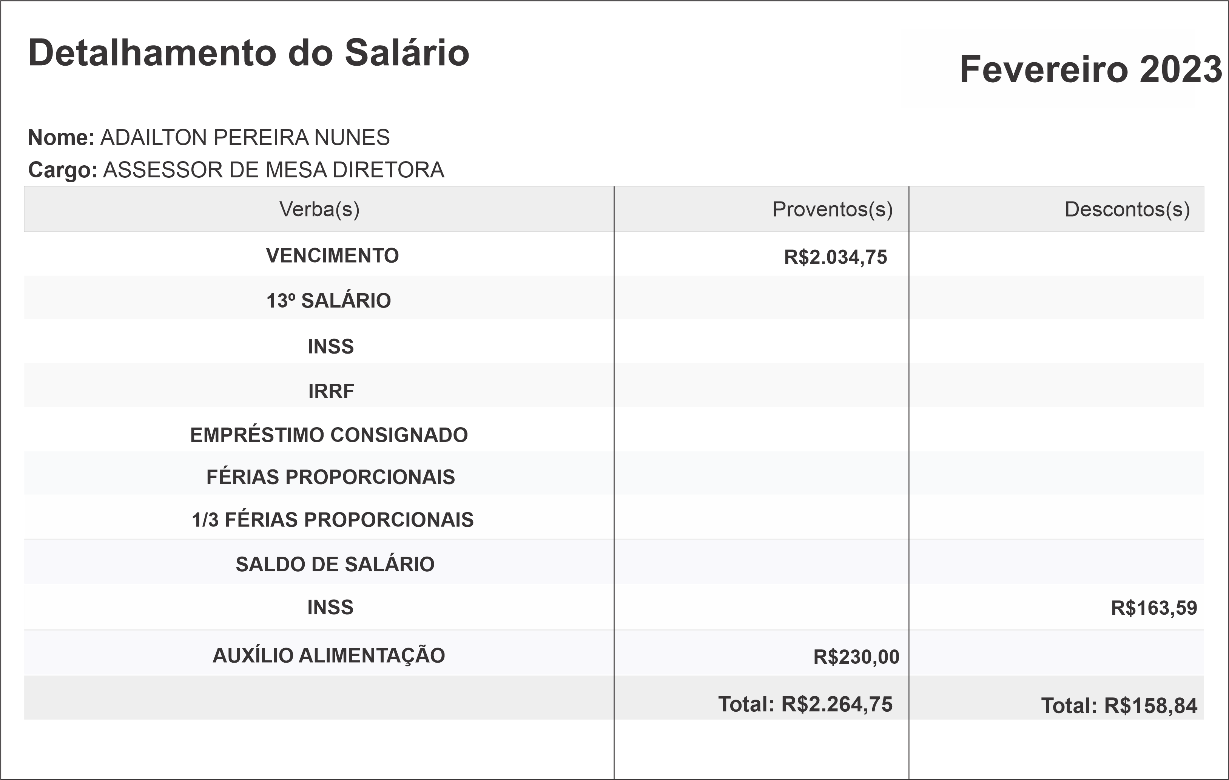The image size is (1229, 780).
Task: Click the INSS label directly above IRRF
Action: coord(331,347)
